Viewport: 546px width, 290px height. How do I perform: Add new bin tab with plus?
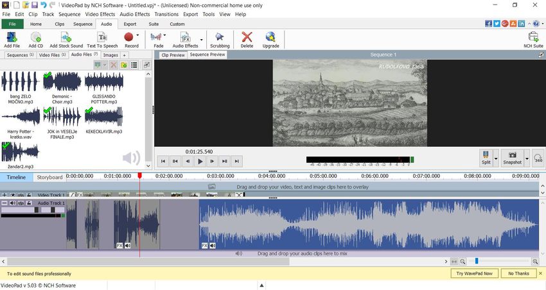125,55
